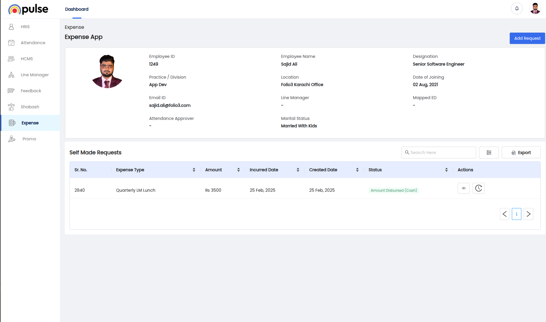Open the table filter options

coord(489,153)
